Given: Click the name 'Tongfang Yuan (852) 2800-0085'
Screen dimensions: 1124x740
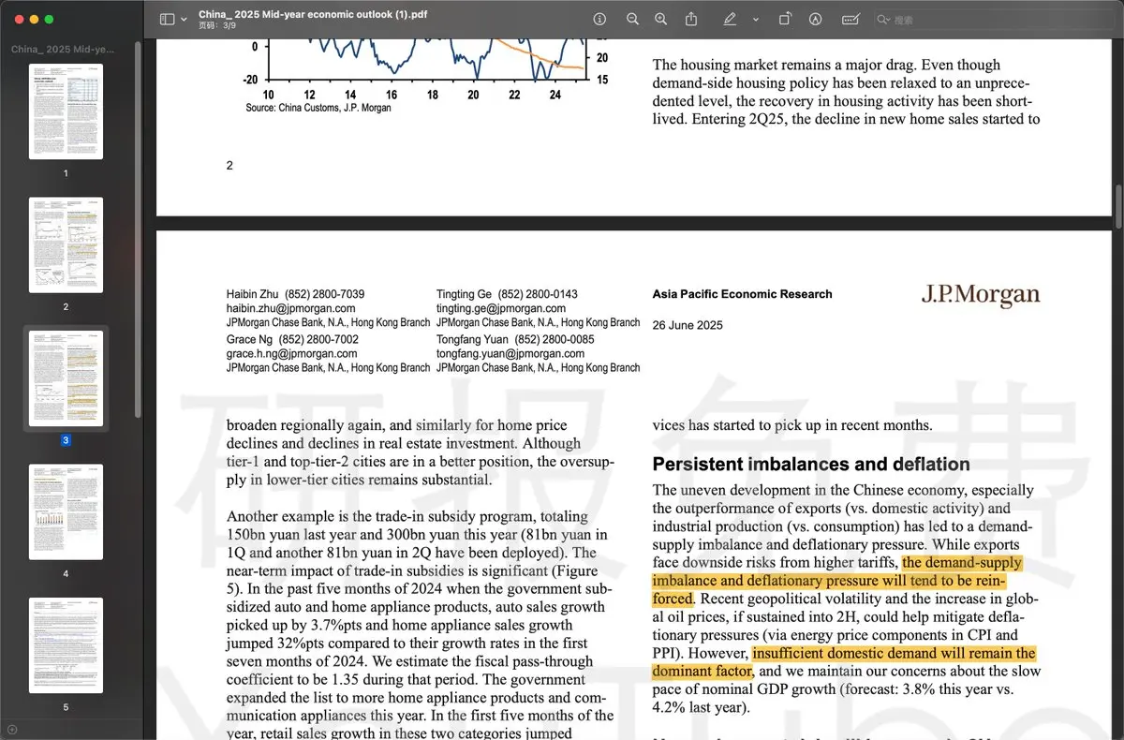Looking at the screenshot, I should [x=515, y=339].
